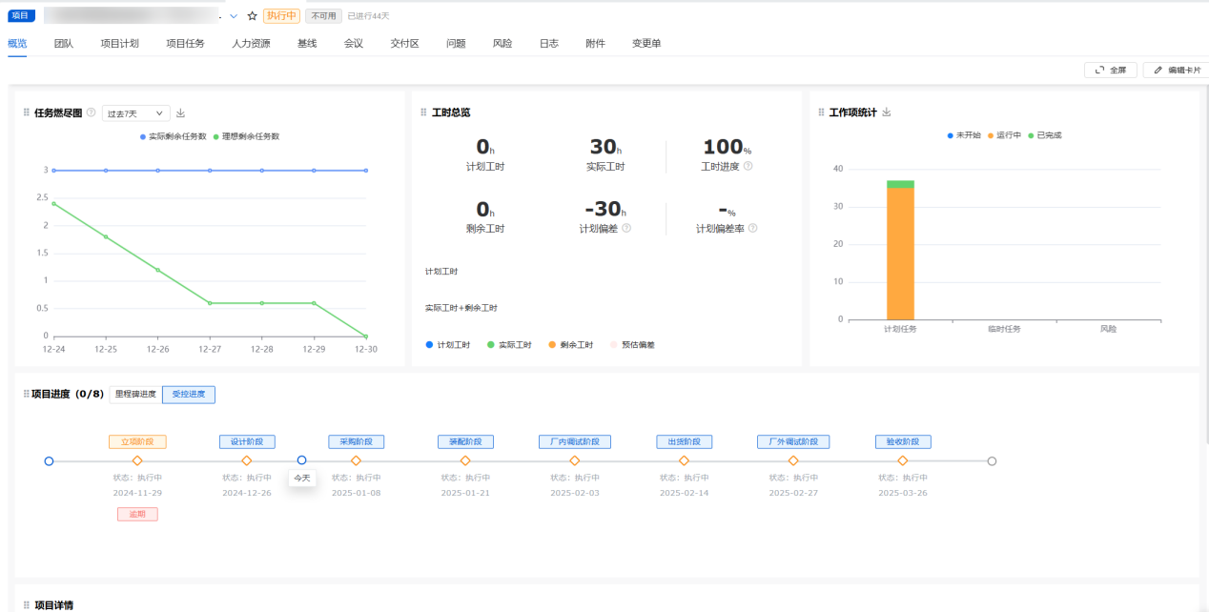1209x612 pixels.
Task: Click the 编辑卡片 edit cards button
Action: click(1177, 71)
